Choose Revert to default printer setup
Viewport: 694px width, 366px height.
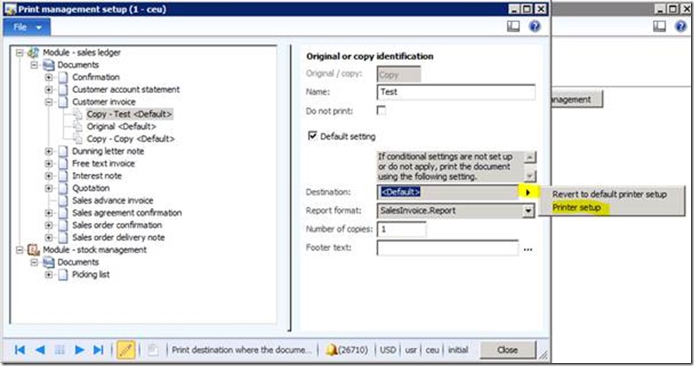tap(609, 194)
